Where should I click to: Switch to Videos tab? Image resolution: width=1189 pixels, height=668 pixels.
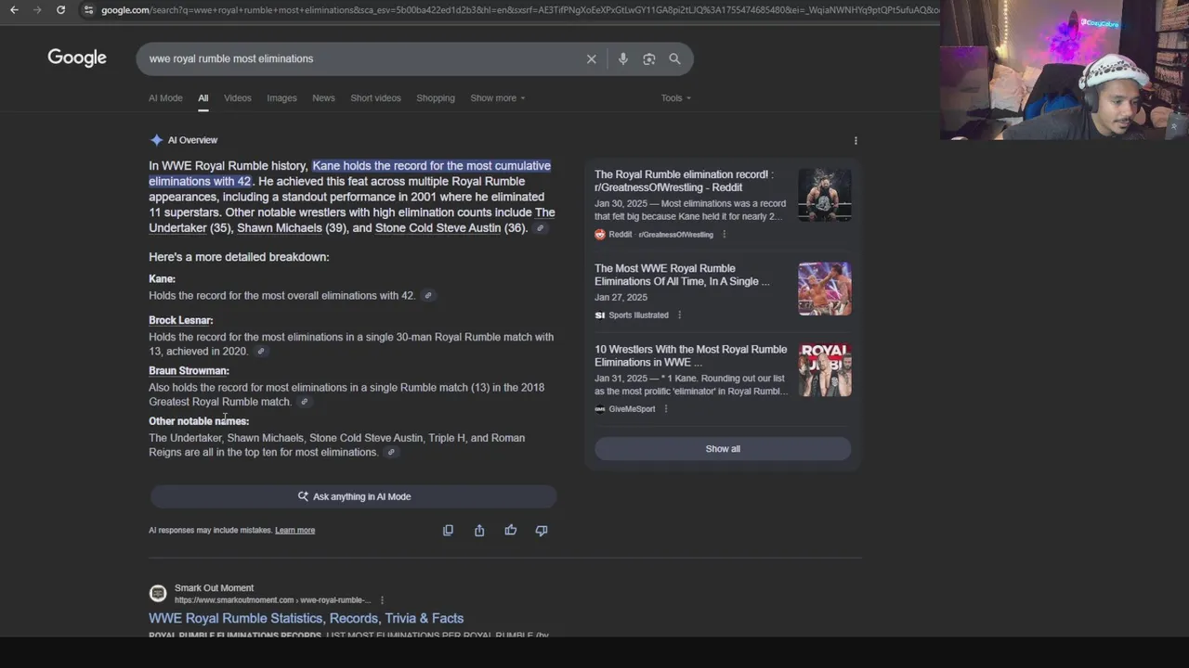[x=238, y=98]
